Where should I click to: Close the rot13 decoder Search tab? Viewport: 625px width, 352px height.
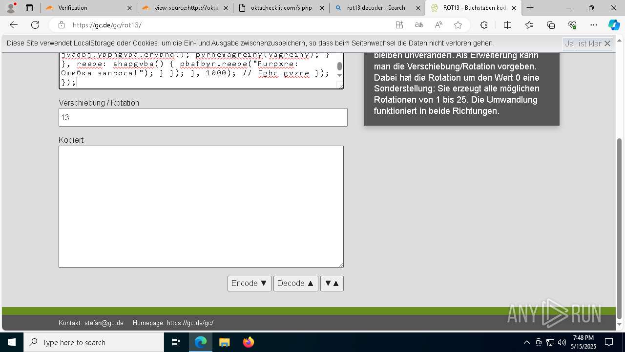pos(418,8)
